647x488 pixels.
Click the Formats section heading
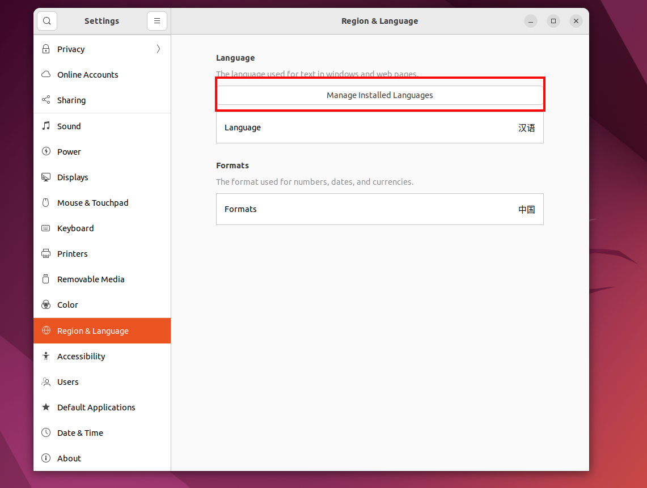[x=232, y=166]
